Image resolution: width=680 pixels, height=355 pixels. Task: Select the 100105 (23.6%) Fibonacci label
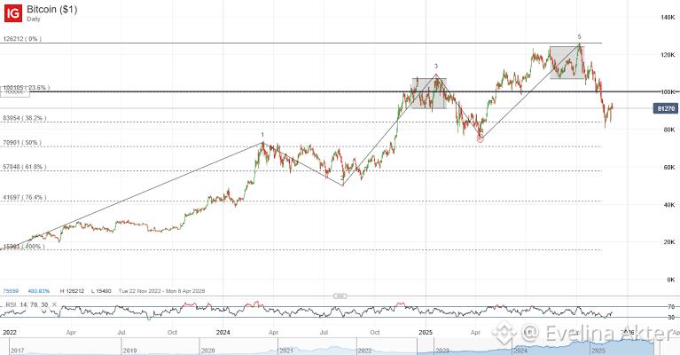26,88
